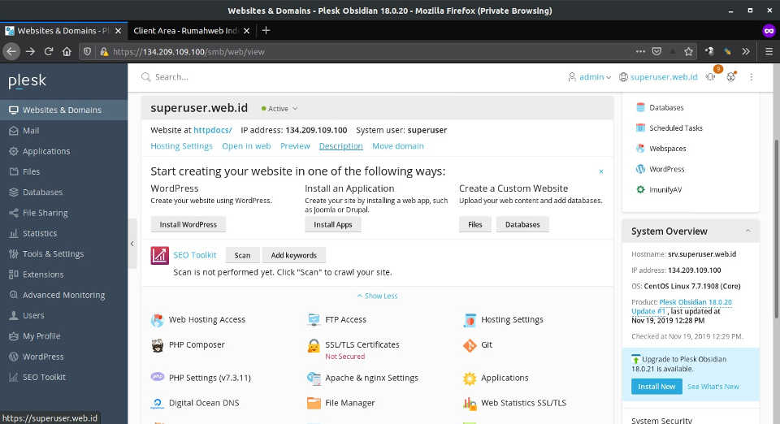Click the notifications bell icon
The image size is (780, 424).
click(711, 76)
